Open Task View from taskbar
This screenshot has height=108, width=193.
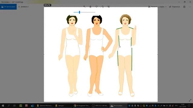pyautogui.click(x=14, y=106)
